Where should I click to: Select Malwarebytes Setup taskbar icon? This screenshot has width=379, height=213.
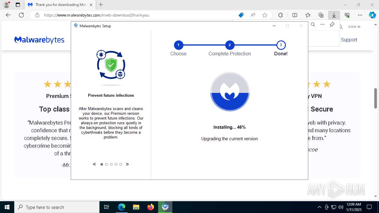165,207
